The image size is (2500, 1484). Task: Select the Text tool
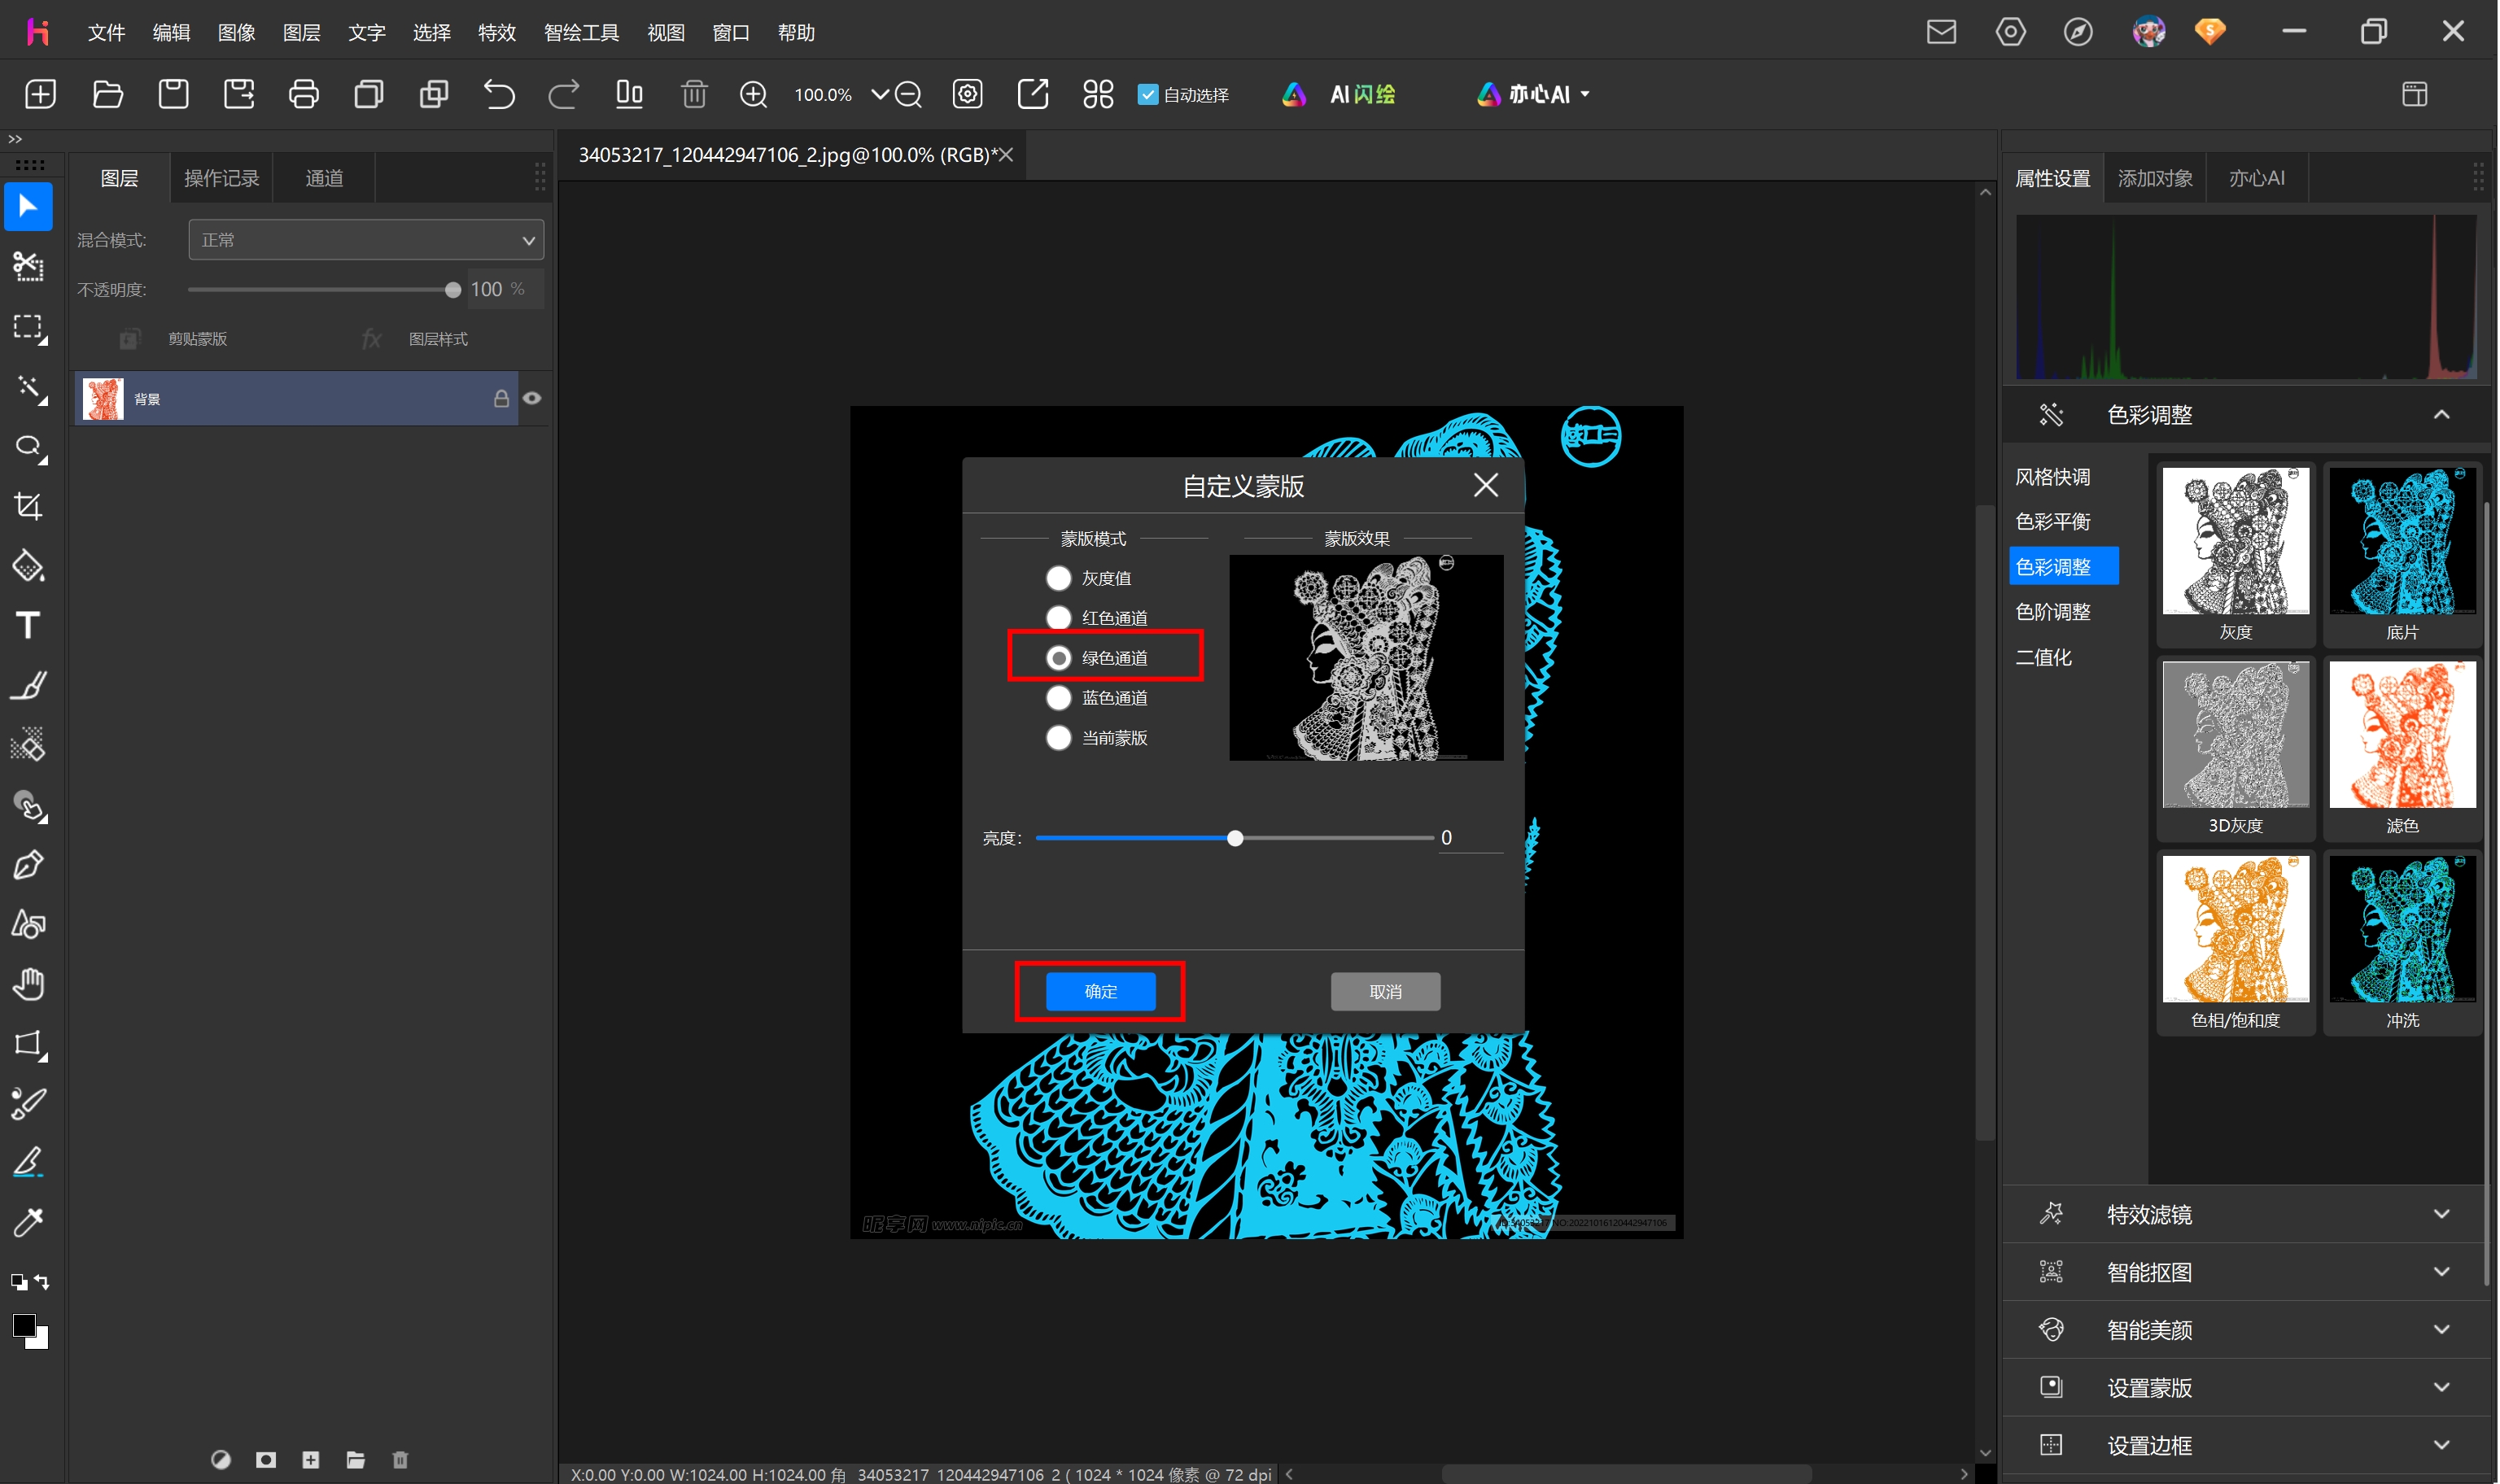tap(28, 626)
